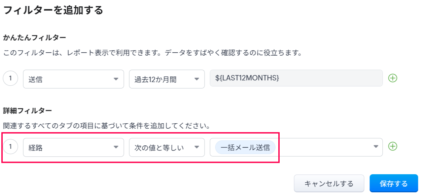This screenshot has width=422, height=196.
Task: Open the 次の値と等しい operator dropdown
Action: coord(167,147)
